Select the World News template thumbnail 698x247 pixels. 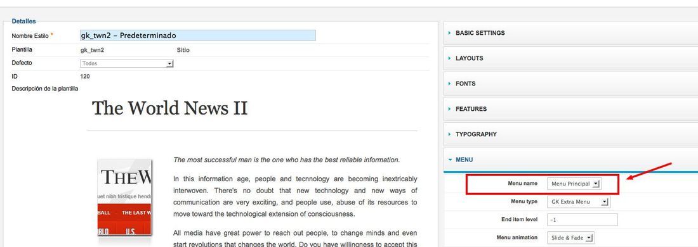tap(124, 197)
